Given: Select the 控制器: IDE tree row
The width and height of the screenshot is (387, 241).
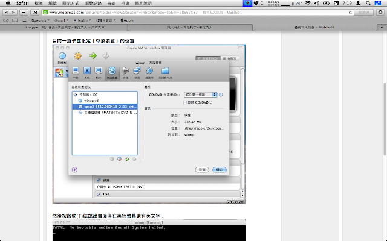Looking at the screenshot, I should tap(105, 95).
